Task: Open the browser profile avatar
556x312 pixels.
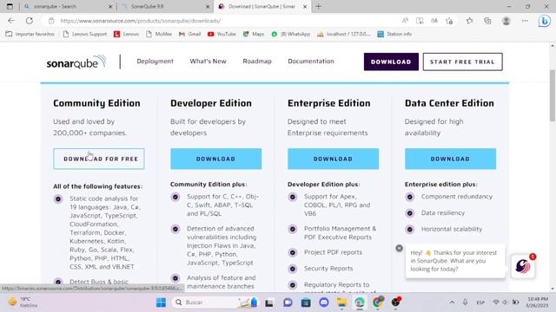Action: [x=506, y=21]
